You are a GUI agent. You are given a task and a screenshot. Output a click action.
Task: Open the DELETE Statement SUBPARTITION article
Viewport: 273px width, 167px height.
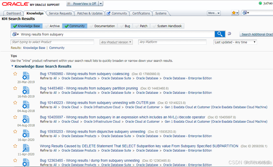(139, 146)
